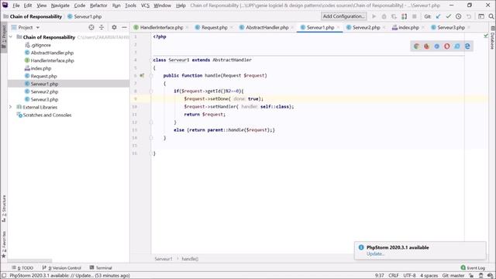Click the overriding method gutter icon on line 6

coord(142,76)
